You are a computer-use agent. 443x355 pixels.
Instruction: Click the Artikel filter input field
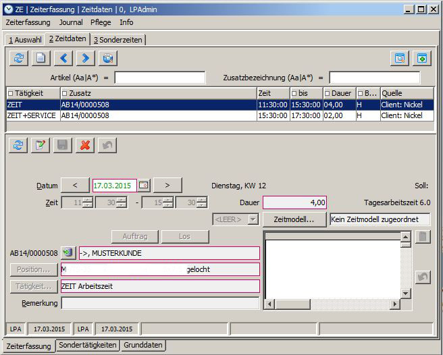pos(159,78)
